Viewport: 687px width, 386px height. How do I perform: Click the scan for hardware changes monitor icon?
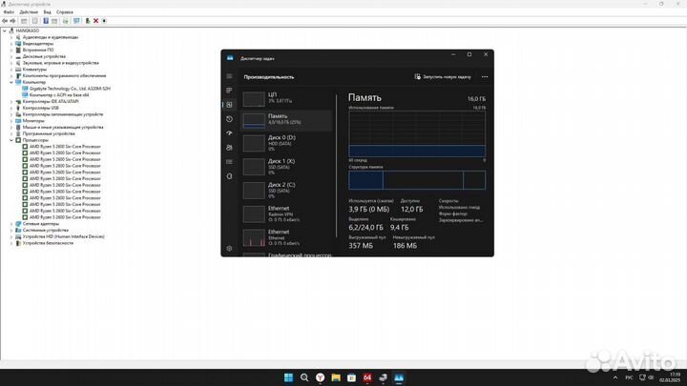tap(76, 21)
